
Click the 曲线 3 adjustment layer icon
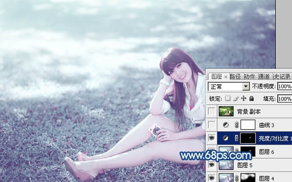pyautogui.click(x=226, y=125)
